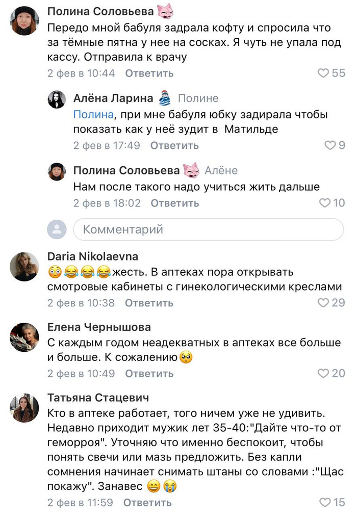357x517 pixels.
Task: Reply to Алёна Ларина's 17:49 comment
Action: click(174, 145)
